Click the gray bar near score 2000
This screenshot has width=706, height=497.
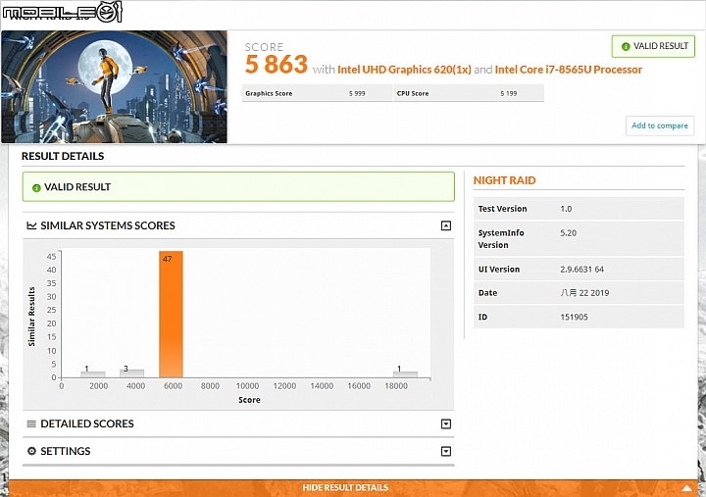click(93, 374)
